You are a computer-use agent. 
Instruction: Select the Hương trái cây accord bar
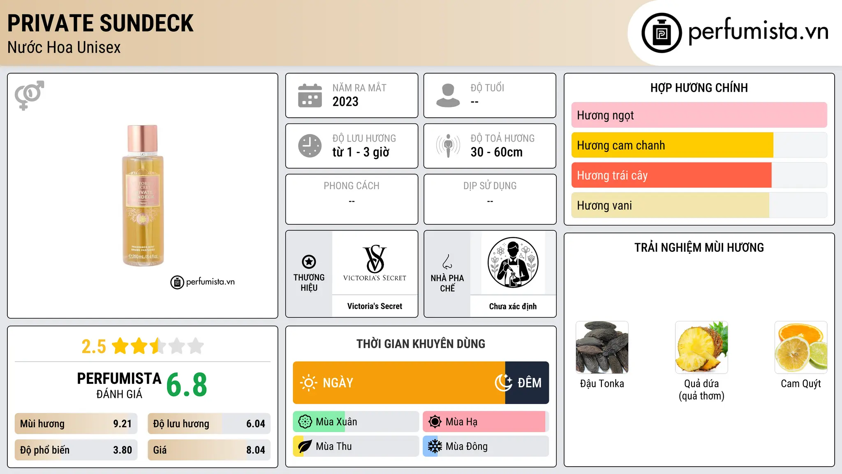pyautogui.click(x=699, y=175)
